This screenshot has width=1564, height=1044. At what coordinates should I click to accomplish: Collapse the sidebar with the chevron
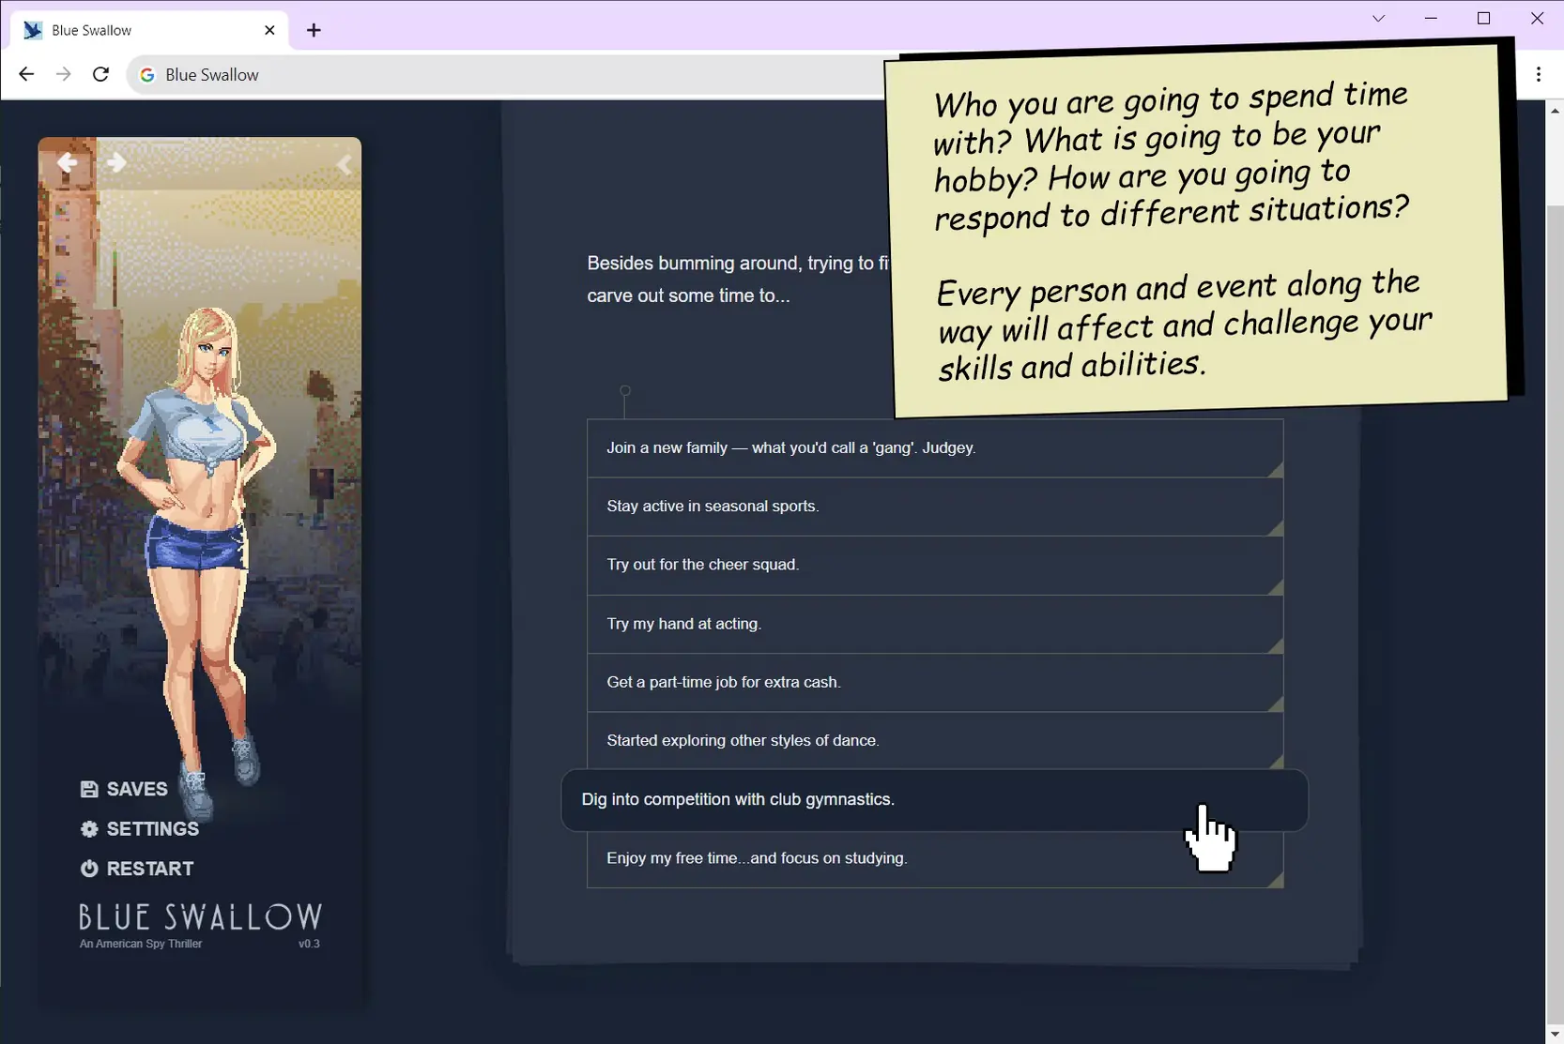[x=344, y=165]
